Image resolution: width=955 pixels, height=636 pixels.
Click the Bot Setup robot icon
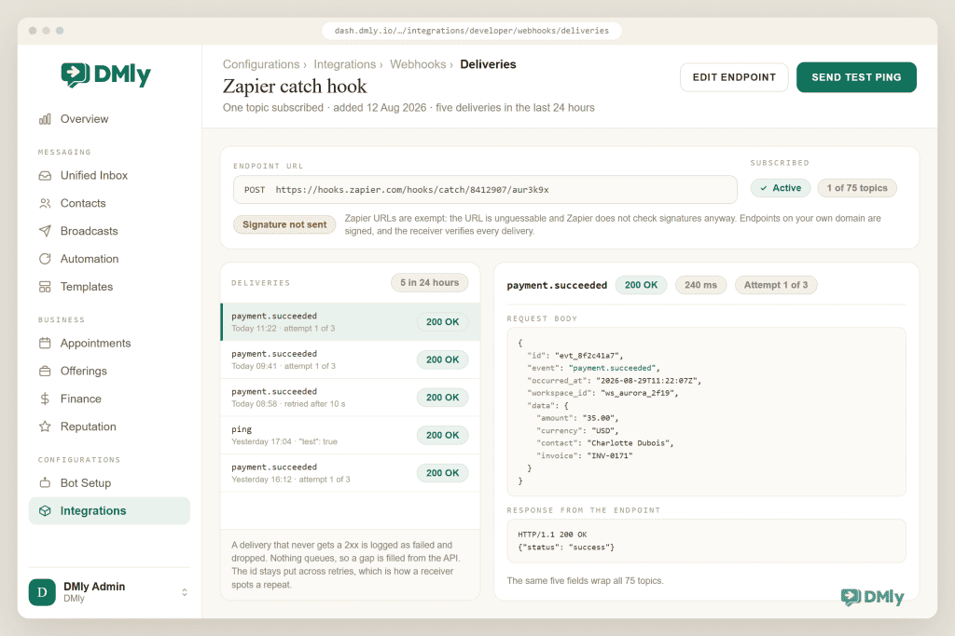(45, 483)
